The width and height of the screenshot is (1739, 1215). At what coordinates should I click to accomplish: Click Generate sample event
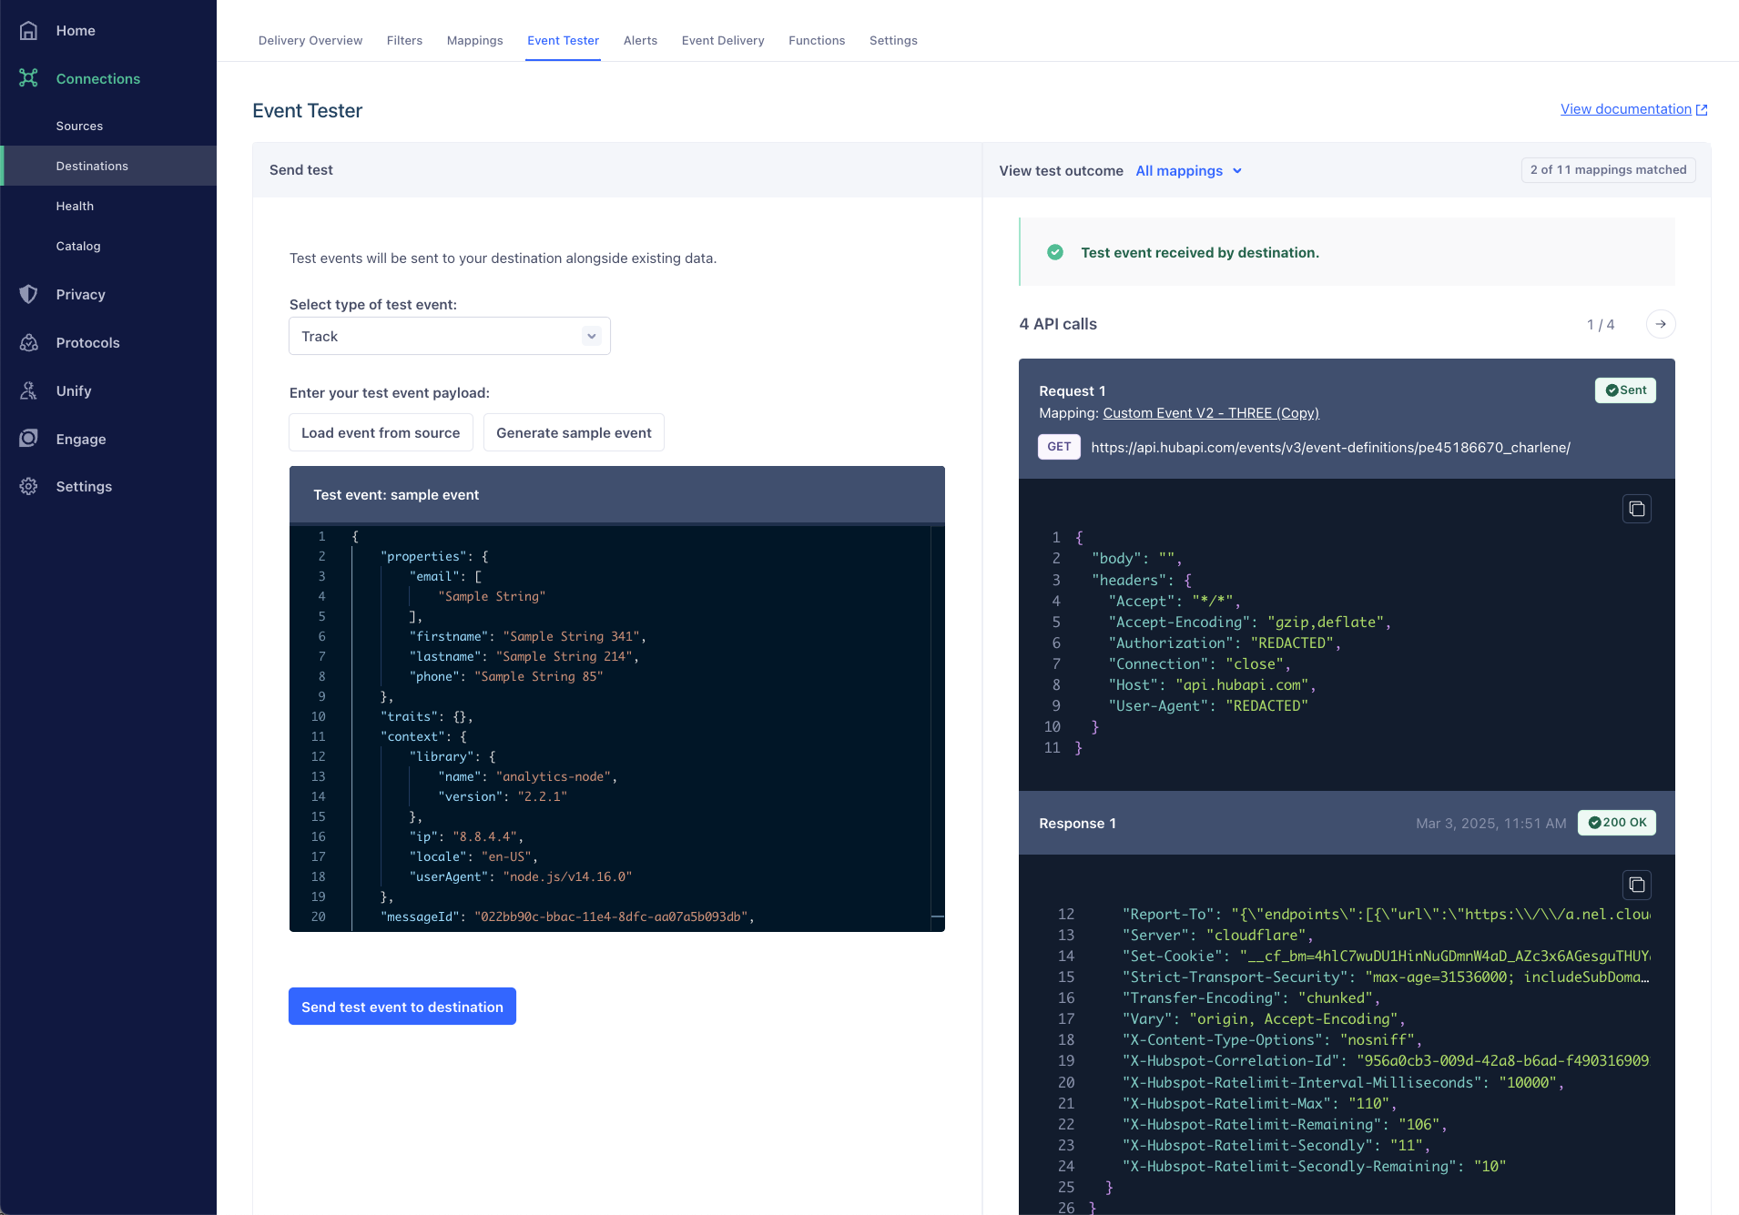[574, 432]
